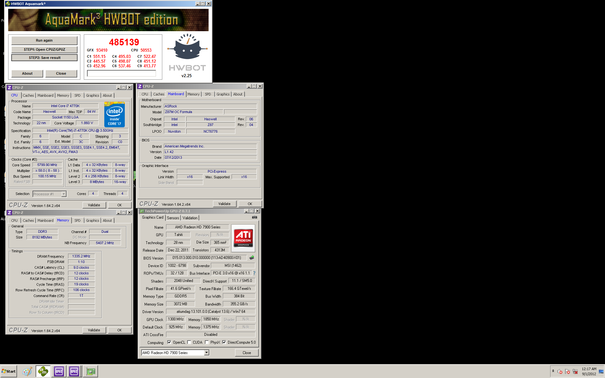The width and height of the screenshot is (605, 378).
Task: Take a GPU-Z screenshot with camera icon
Action: pyautogui.click(x=255, y=217)
